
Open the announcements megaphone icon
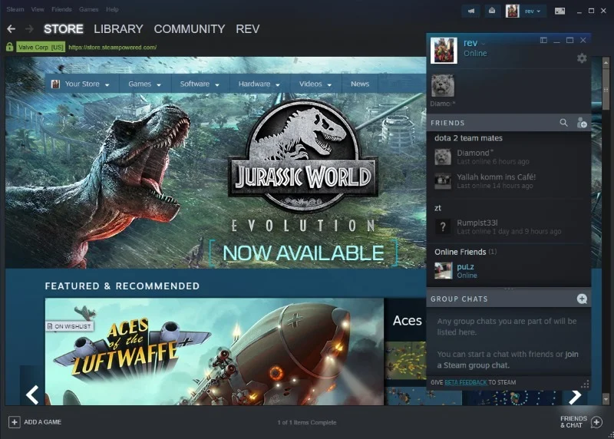click(x=471, y=11)
